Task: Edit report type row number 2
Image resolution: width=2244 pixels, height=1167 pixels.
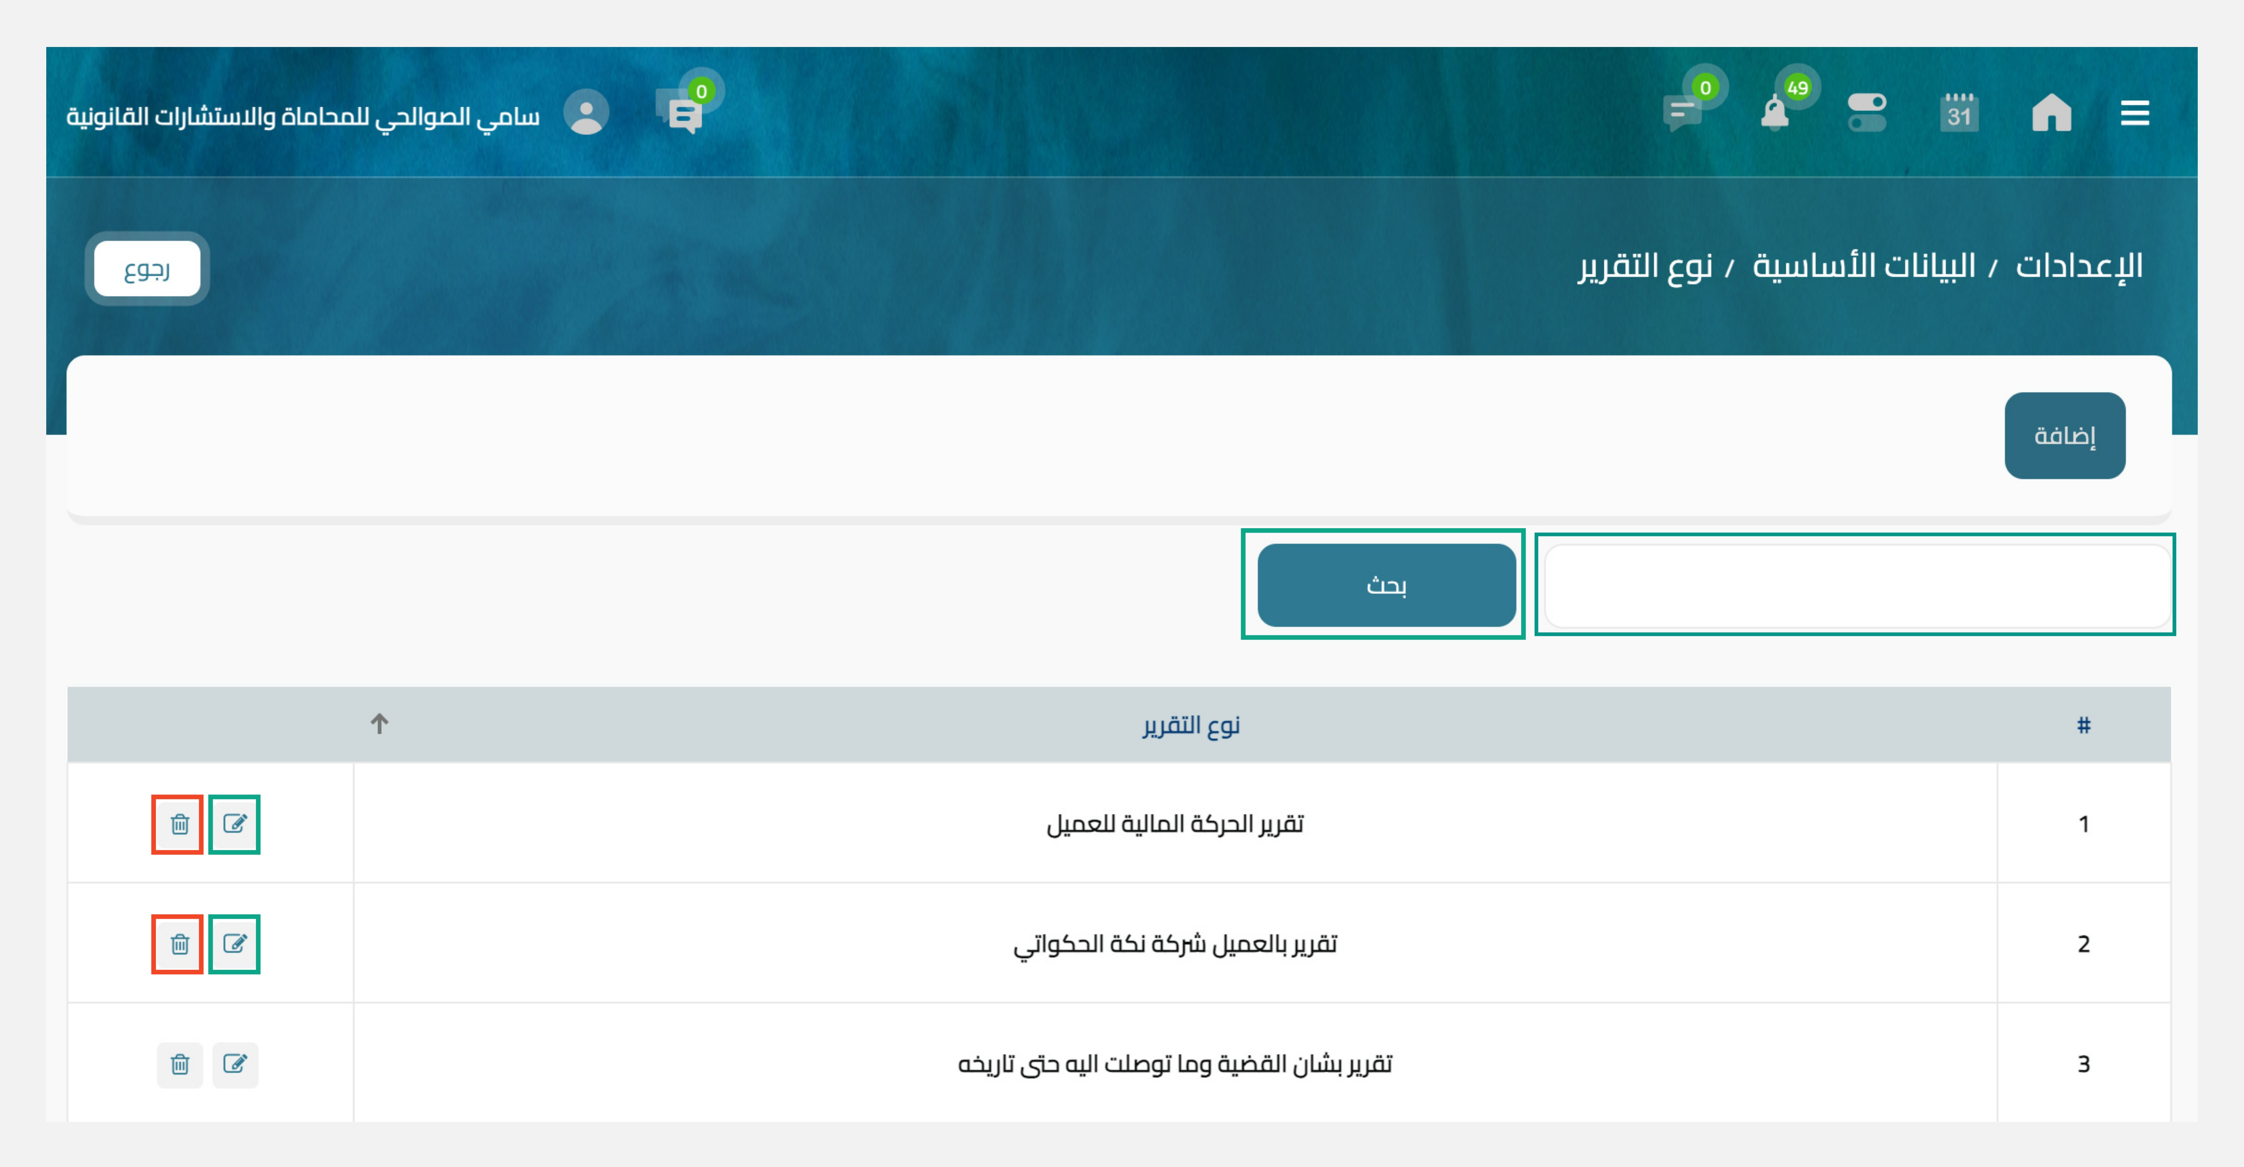Action: point(234,944)
